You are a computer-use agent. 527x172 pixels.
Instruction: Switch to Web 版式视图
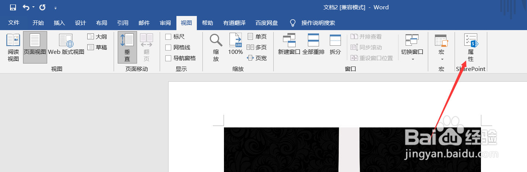click(66, 45)
